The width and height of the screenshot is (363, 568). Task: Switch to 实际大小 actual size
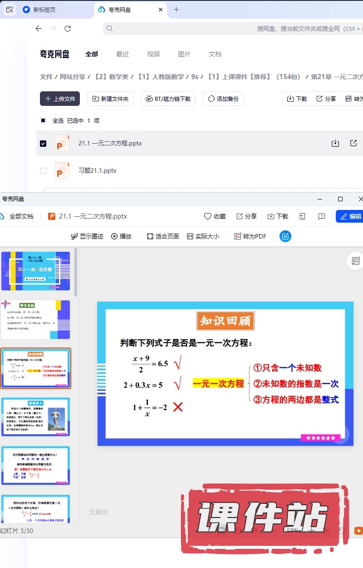[203, 236]
